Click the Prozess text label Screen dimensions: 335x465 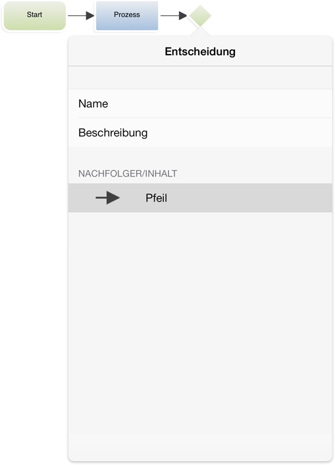127,14
